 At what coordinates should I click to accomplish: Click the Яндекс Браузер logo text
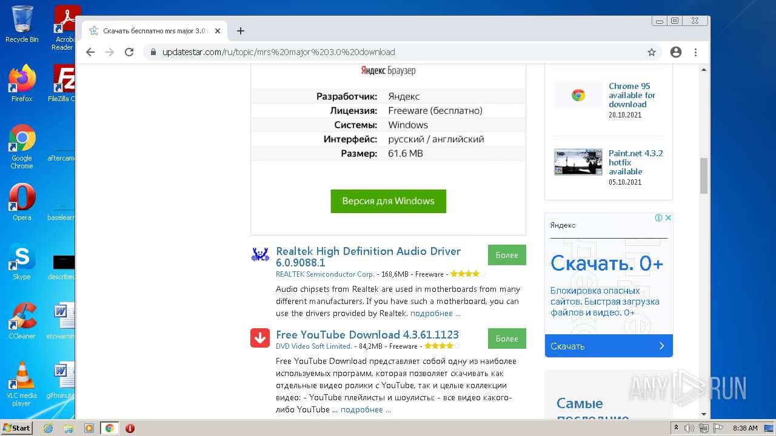(388, 71)
